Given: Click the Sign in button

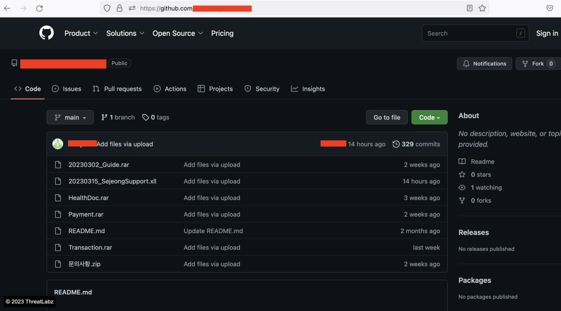Looking at the screenshot, I should pyautogui.click(x=546, y=33).
